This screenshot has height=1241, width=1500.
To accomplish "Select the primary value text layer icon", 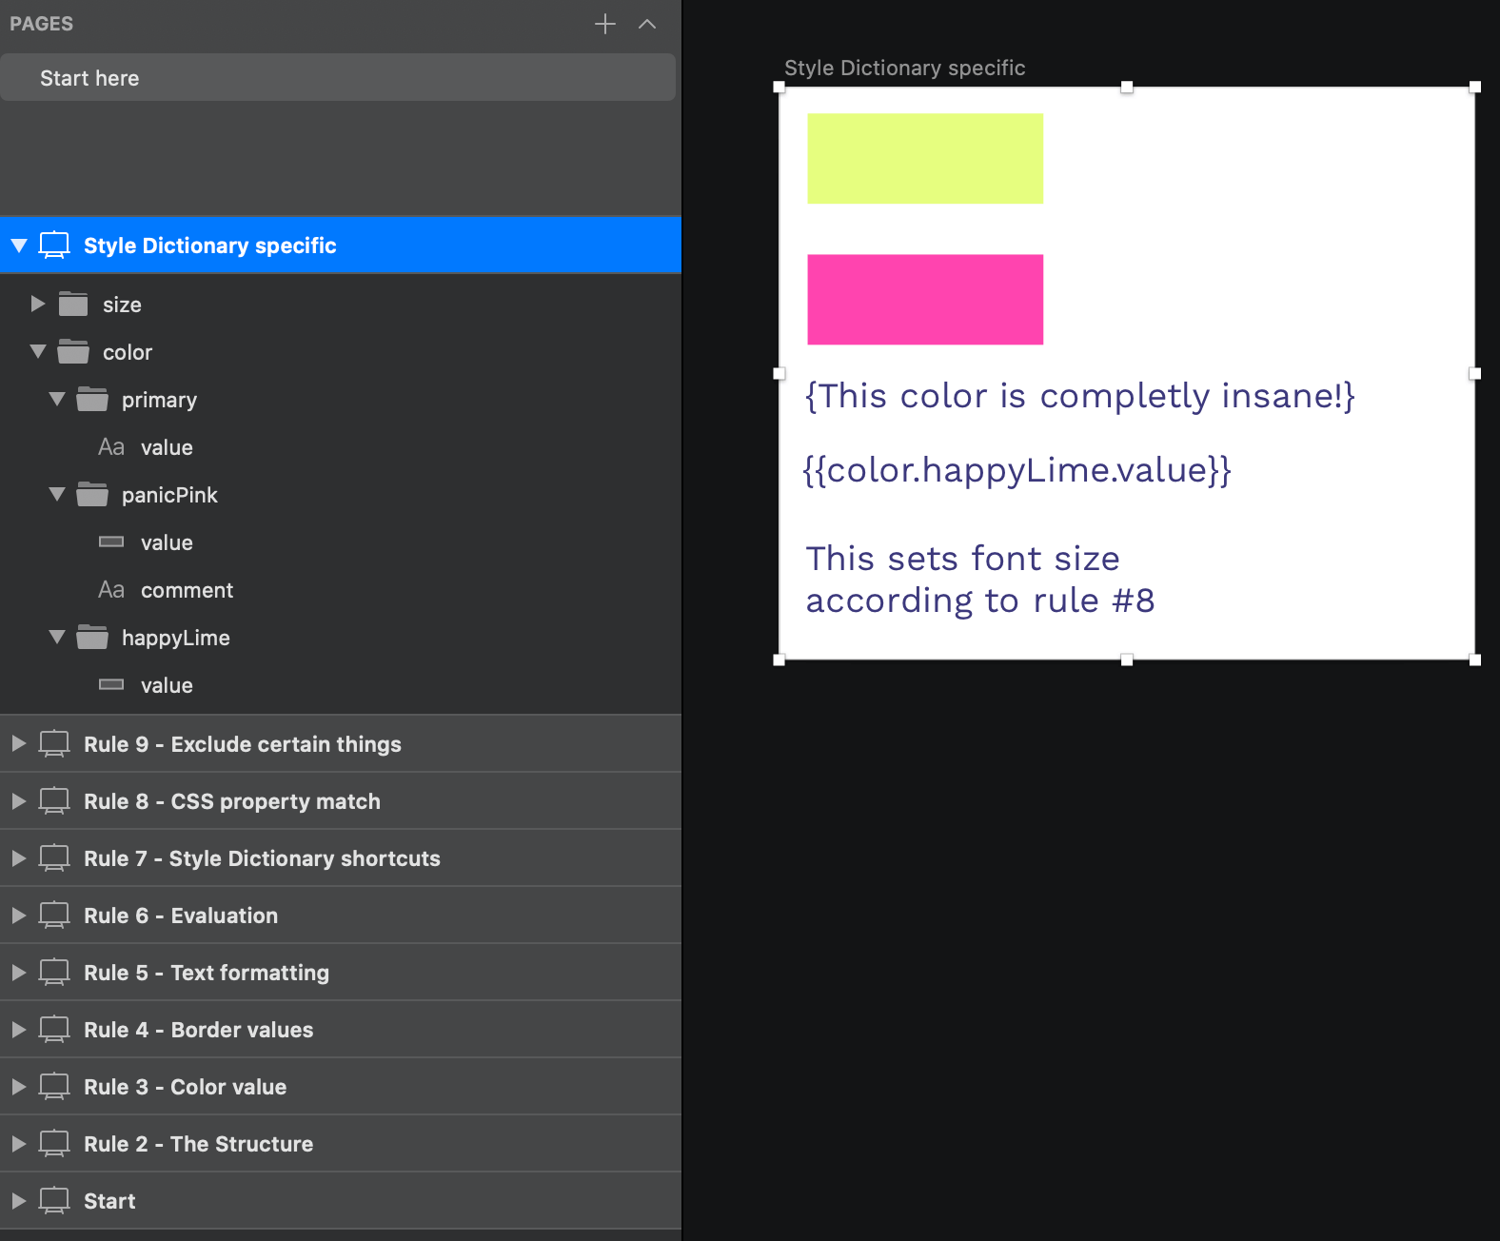I will point(111,447).
